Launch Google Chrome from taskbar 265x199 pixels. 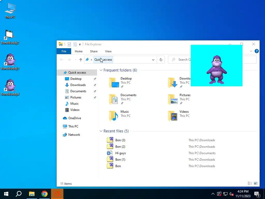[x=45, y=194]
